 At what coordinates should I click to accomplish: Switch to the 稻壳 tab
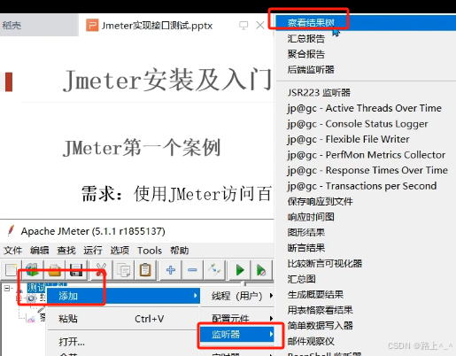[x=38, y=25]
